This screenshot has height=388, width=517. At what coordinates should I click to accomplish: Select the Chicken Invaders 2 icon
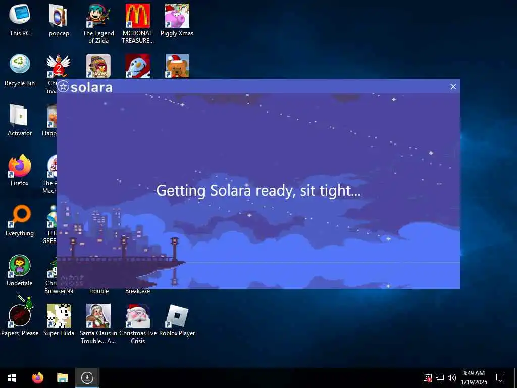(x=59, y=66)
